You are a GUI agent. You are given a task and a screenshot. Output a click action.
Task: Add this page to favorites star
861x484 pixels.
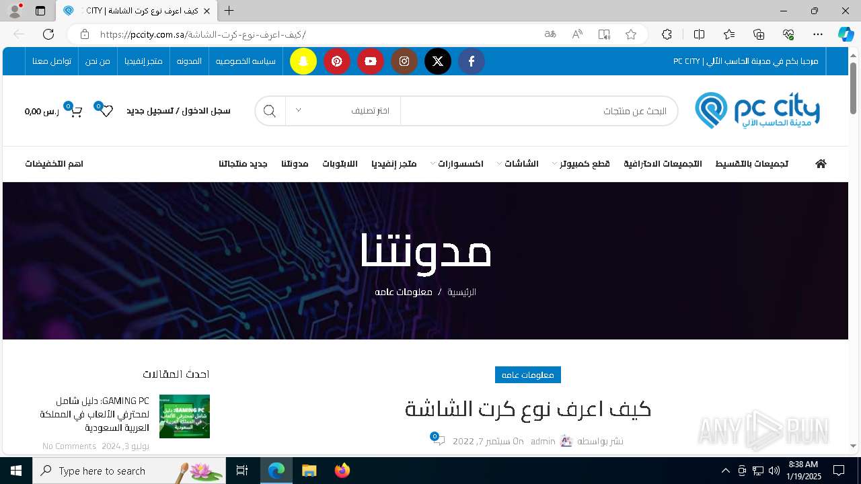coord(631,34)
